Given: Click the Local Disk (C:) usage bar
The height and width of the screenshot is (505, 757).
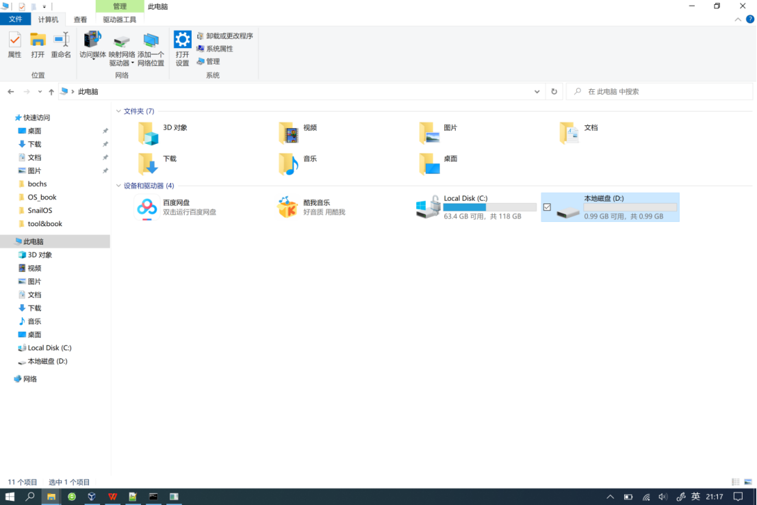Looking at the screenshot, I should click(489, 208).
